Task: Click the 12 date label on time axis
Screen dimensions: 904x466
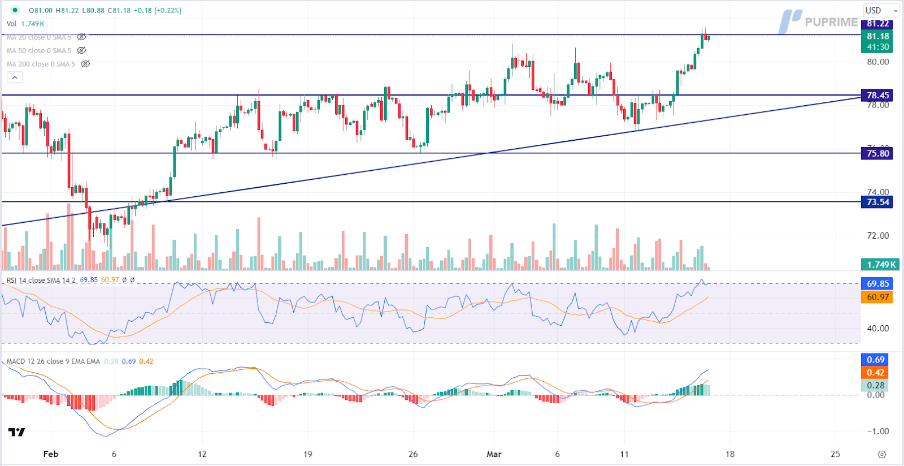Action: coord(202,454)
